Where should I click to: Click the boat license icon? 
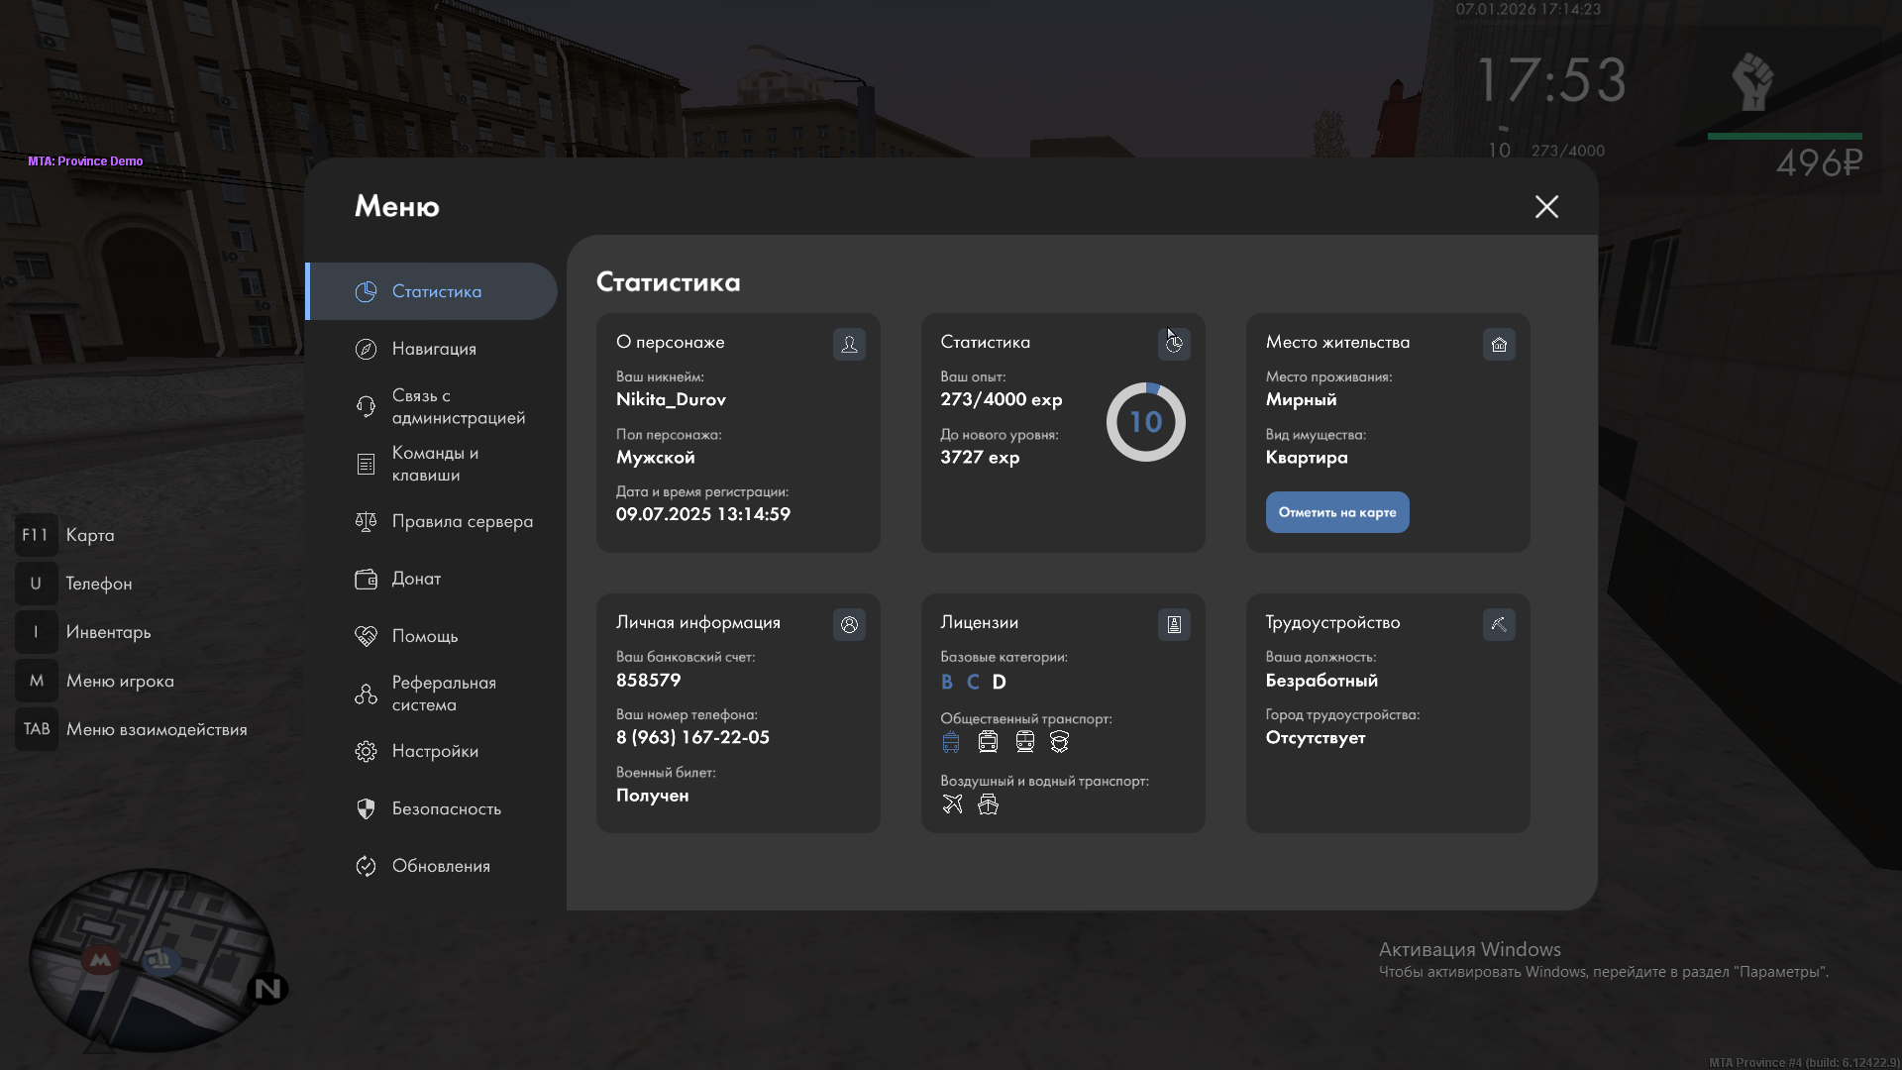point(988,803)
